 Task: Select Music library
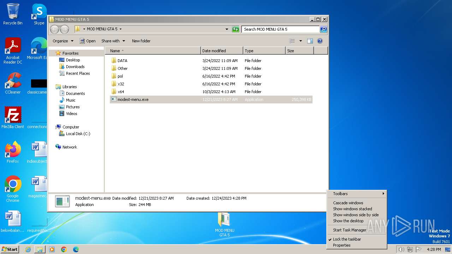tap(67, 100)
